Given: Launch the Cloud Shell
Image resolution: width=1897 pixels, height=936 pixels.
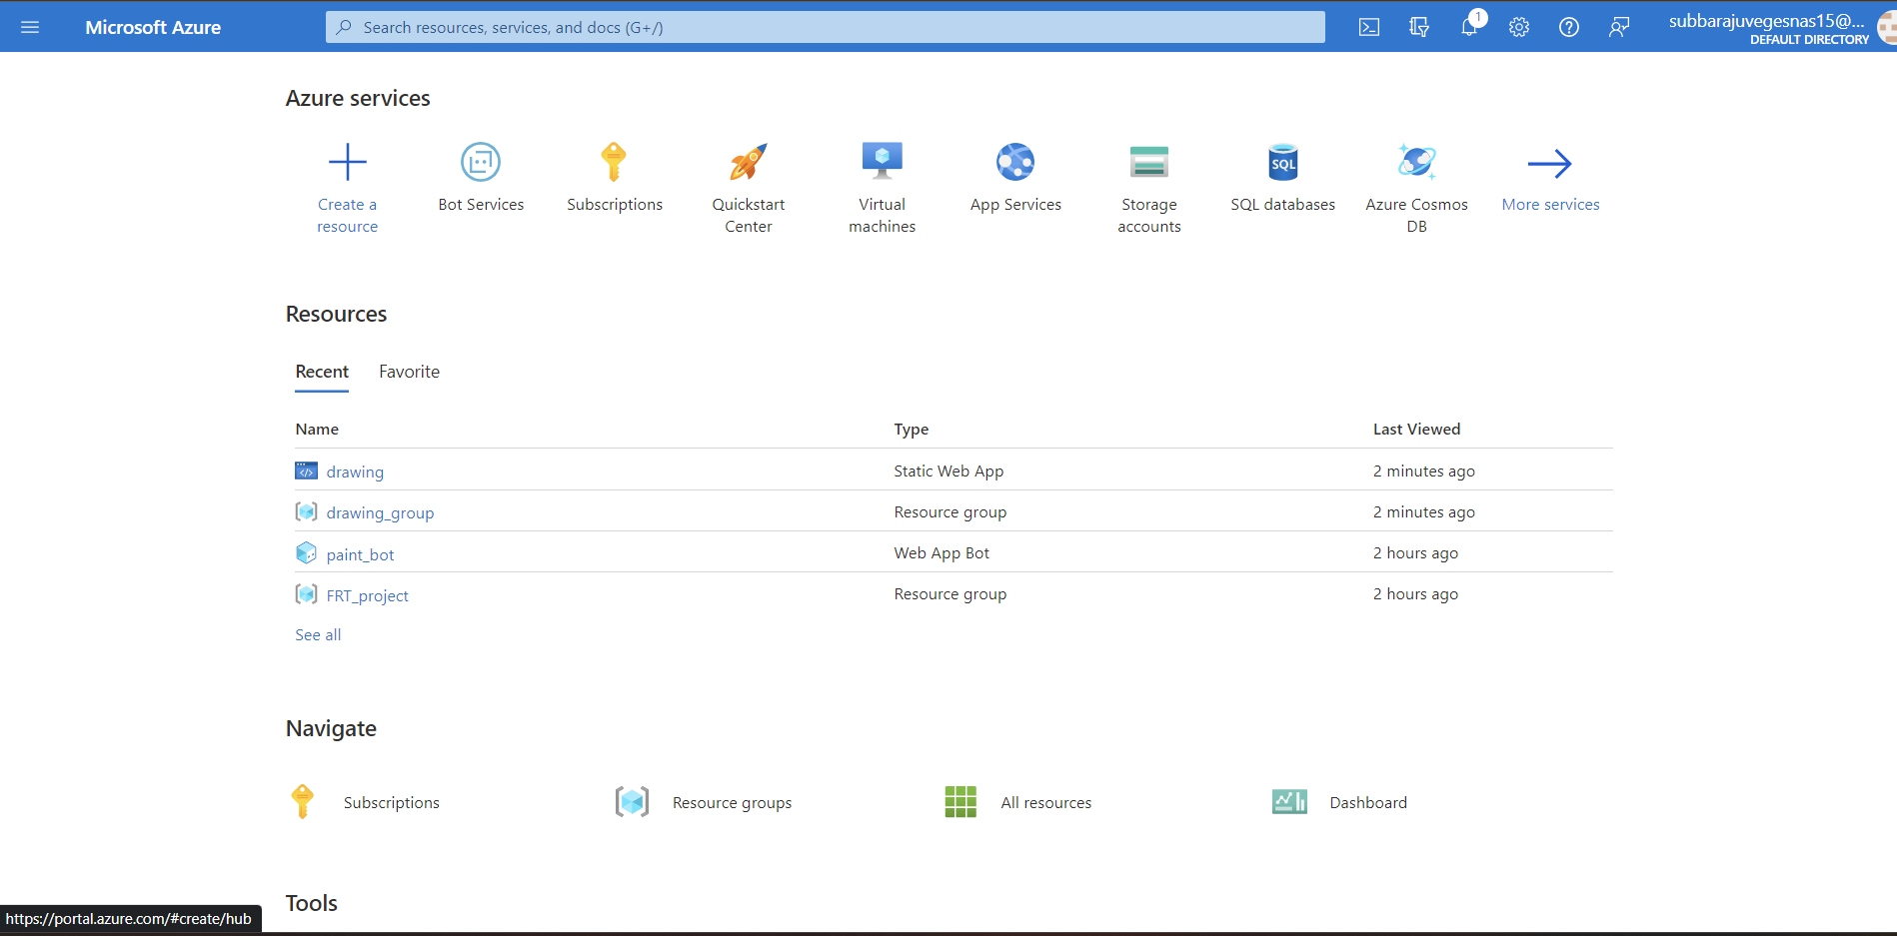Looking at the screenshot, I should click(x=1368, y=27).
